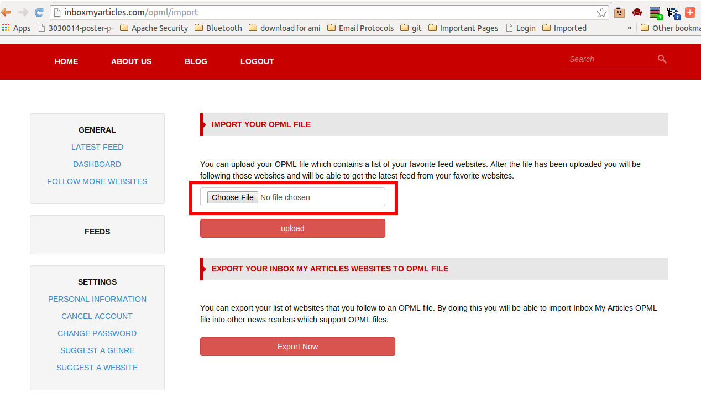Click the SETTINGS sidebar heading
Image resolution: width=701 pixels, height=398 pixels.
pyautogui.click(x=97, y=282)
